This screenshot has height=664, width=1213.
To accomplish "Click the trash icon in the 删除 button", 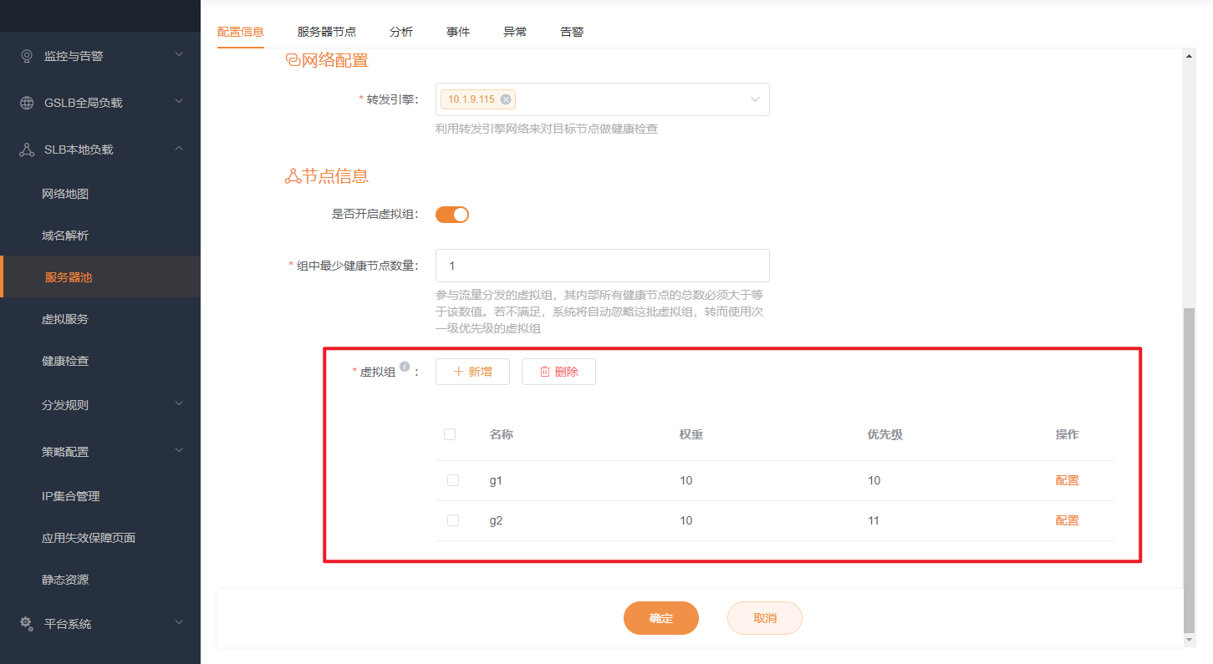I will (545, 372).
